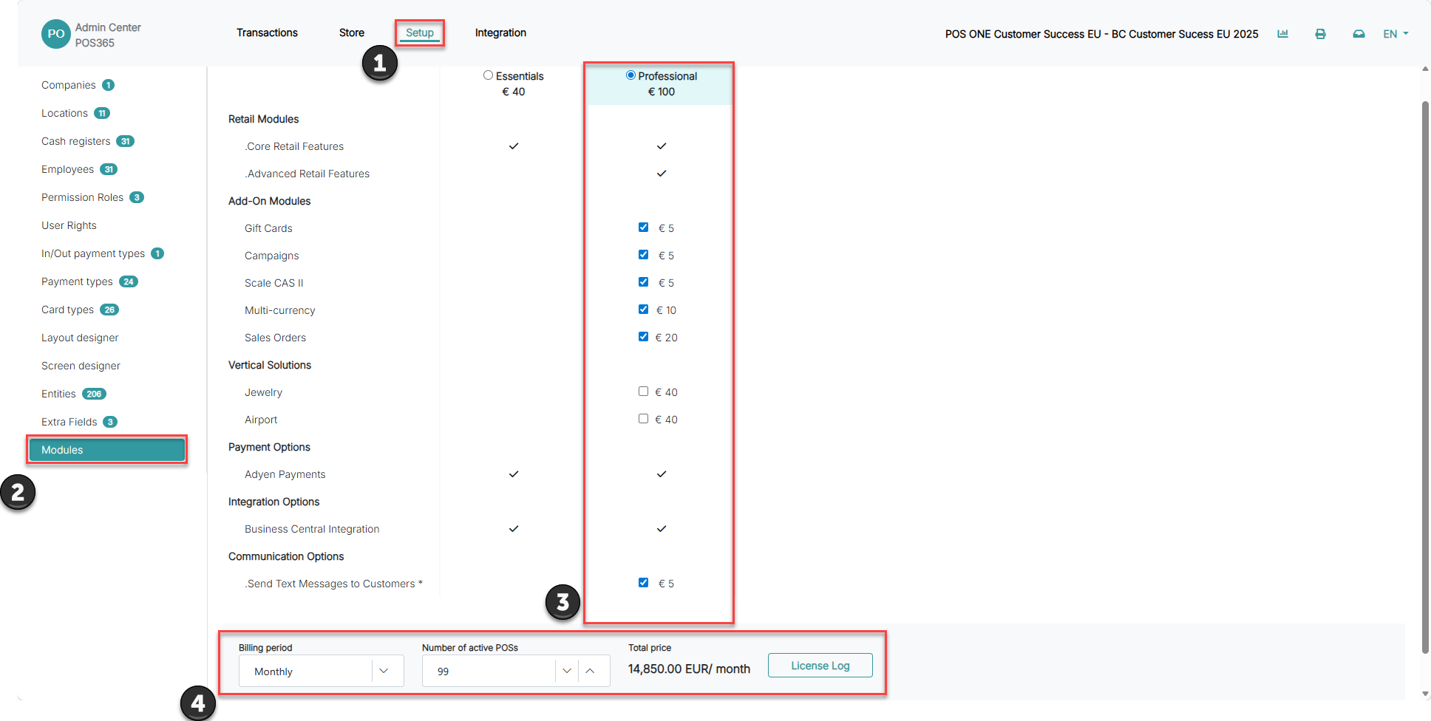Click the PO avatar logo
1431x721 pixels.
click(x=56, y=34)
